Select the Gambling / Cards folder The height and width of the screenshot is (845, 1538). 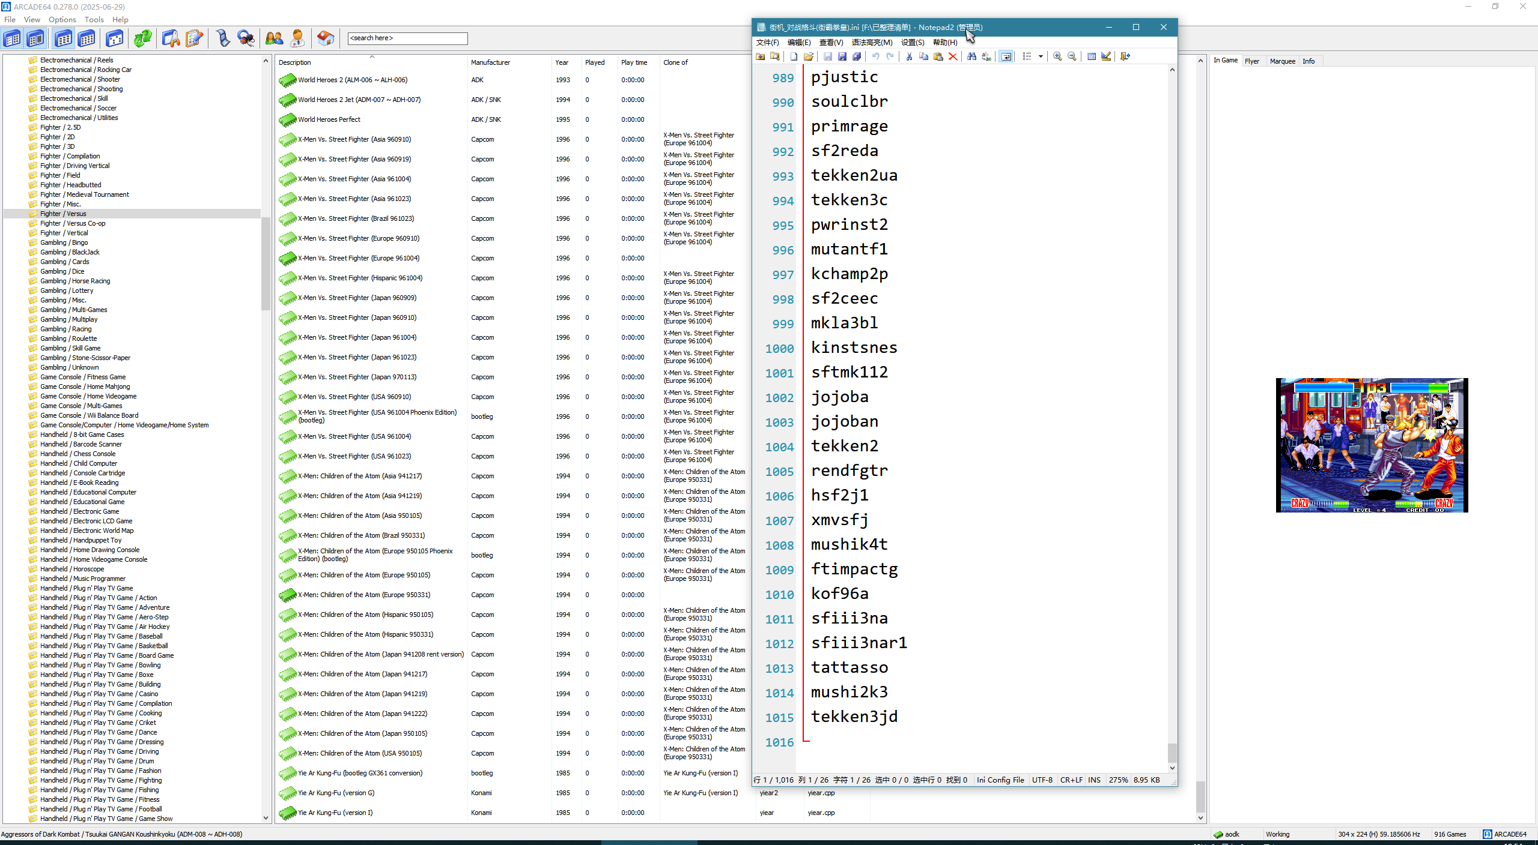coord(65,262)
